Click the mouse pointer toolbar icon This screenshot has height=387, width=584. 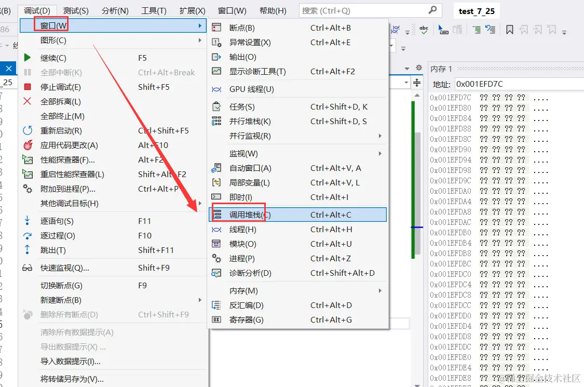coord(441,30)
